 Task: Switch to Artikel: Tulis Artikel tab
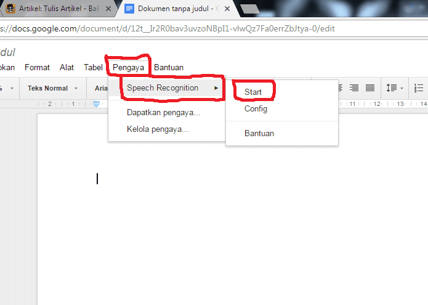58,9
